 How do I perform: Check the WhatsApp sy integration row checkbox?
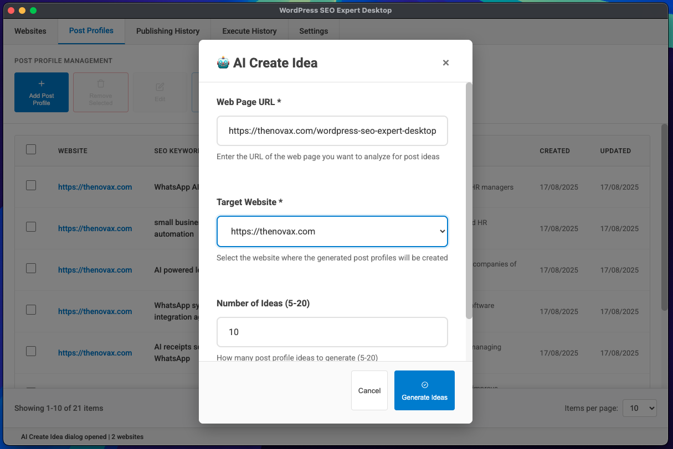click(x=31, y=310)
